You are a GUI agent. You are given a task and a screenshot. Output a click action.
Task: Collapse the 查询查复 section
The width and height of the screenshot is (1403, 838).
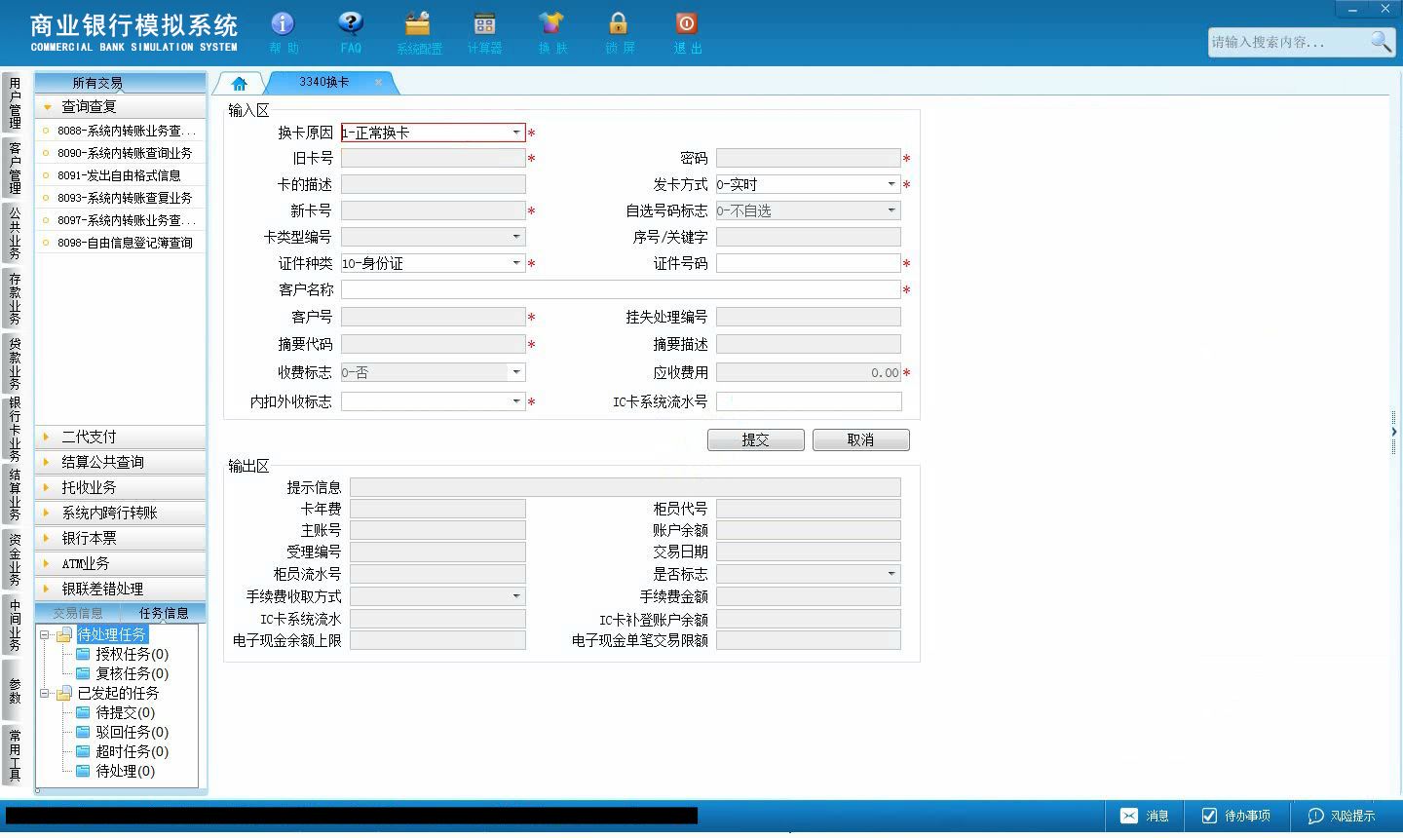coord(121,106)
